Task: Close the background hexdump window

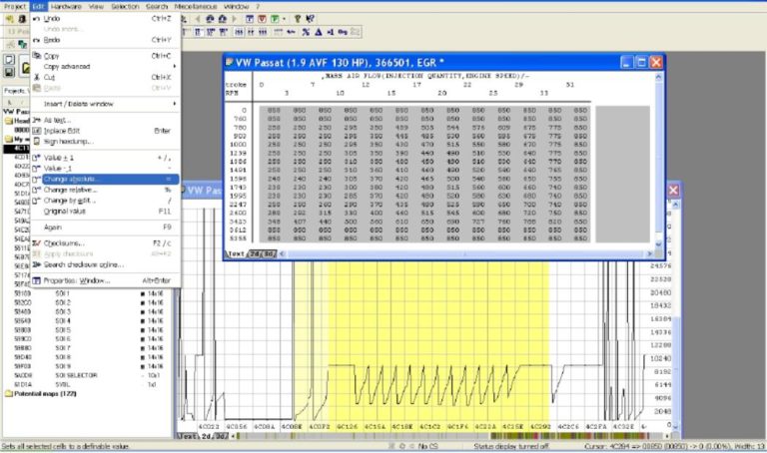Action: pyautogui.click(x=673, y=191)
